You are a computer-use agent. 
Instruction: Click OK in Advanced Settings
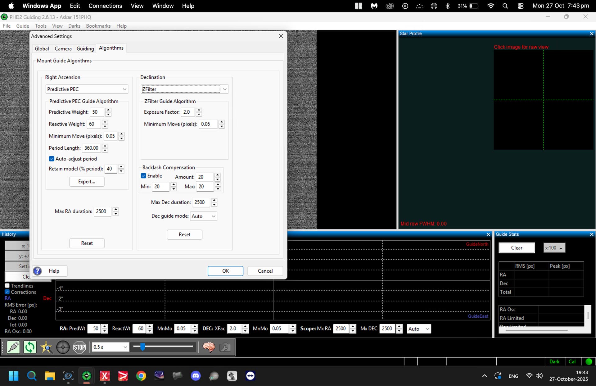(225, 271)
